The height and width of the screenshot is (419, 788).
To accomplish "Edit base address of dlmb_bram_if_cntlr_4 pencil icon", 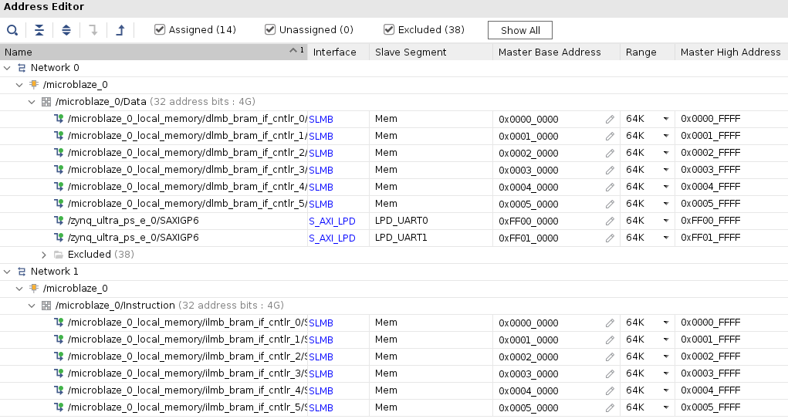I will (610, 188).
